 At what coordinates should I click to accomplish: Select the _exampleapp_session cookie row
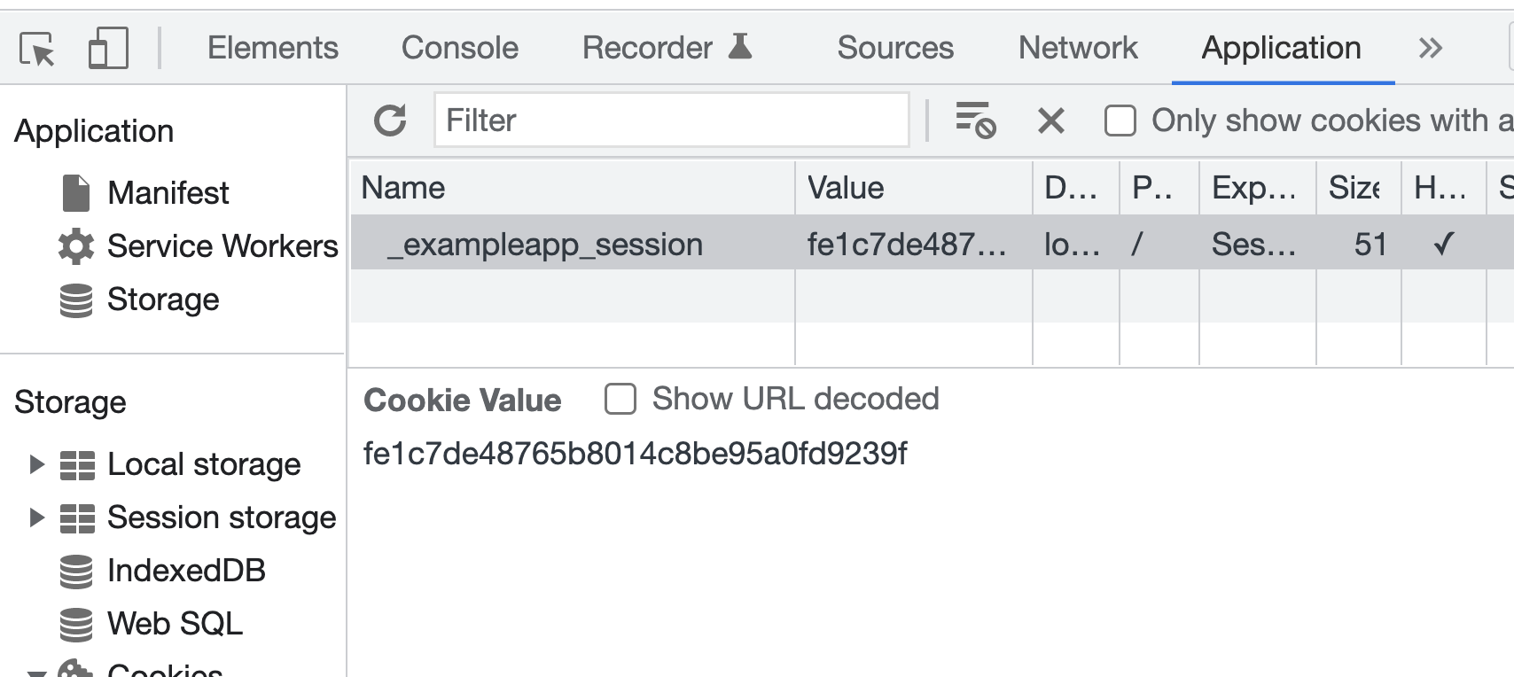pyautogui.click(x=544, y=245)
